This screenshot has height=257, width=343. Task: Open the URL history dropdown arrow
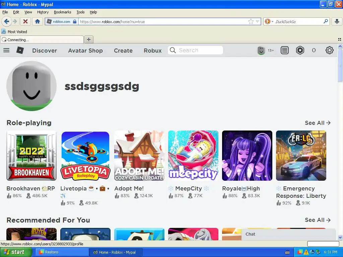pyautogui.click(x=258, y=21)
